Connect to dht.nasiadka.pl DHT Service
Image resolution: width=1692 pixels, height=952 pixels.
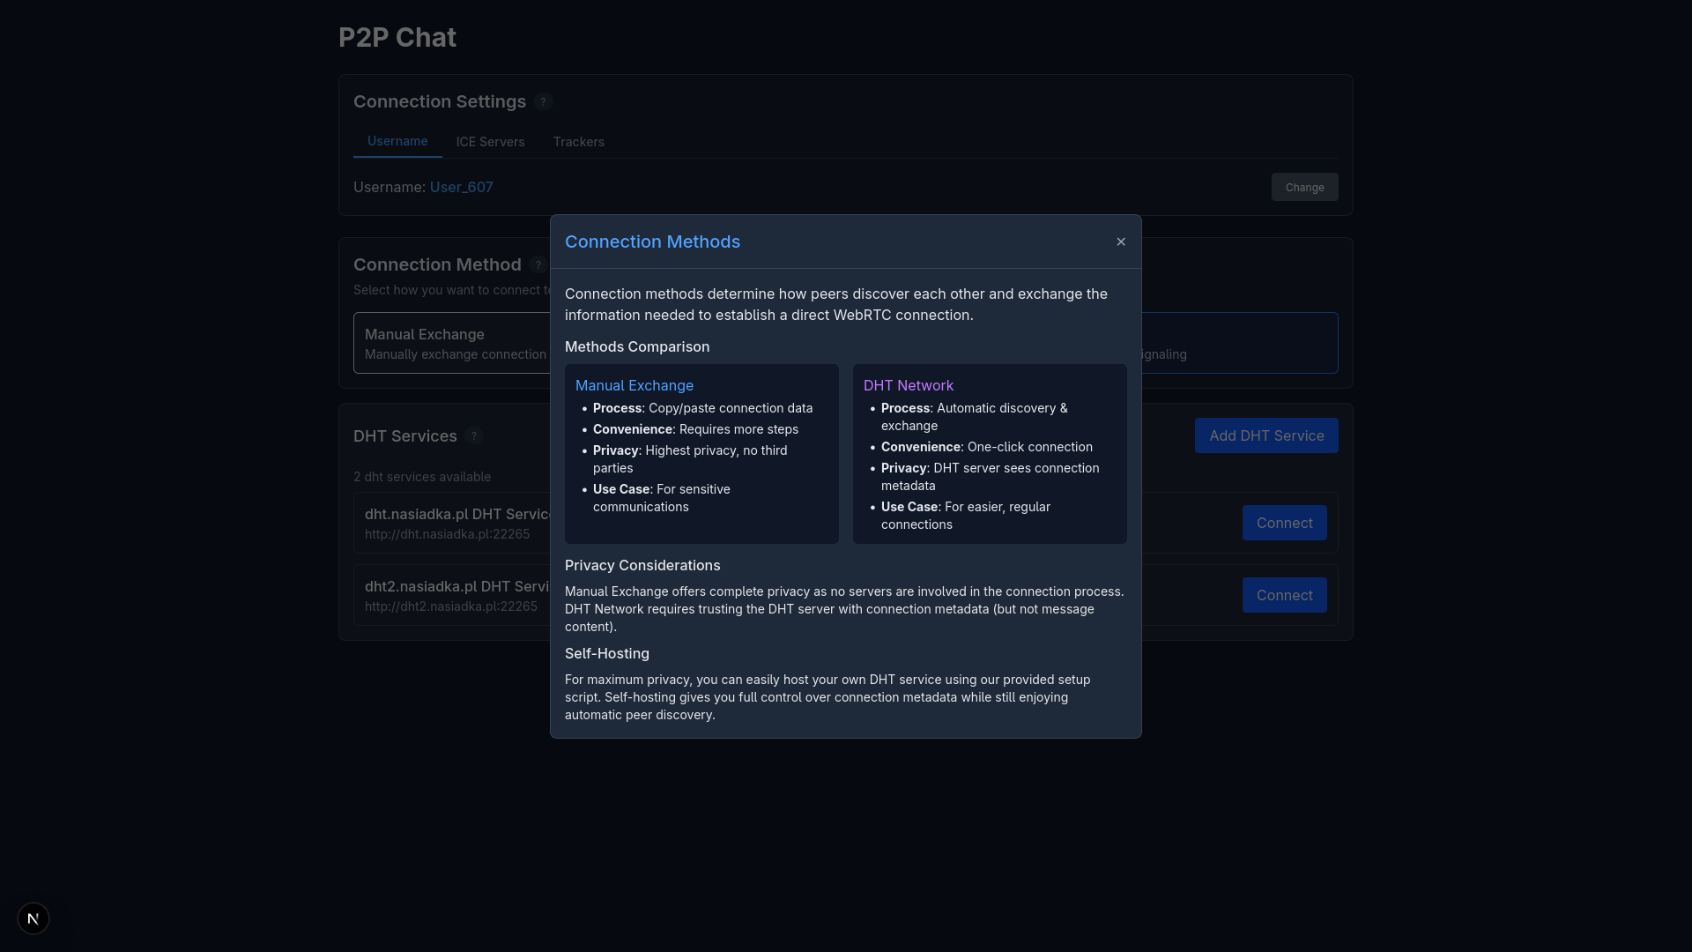click(x=1284, y=523)
